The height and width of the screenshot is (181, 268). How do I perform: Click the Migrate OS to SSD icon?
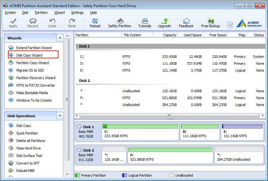[11, 70]
